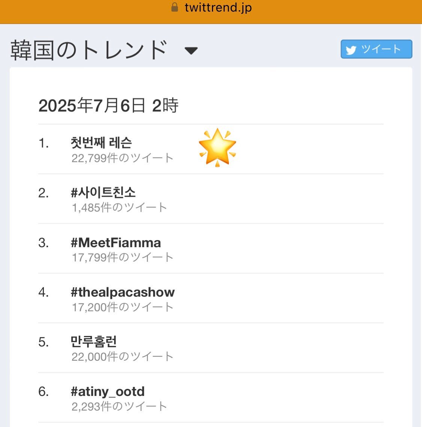The height and width of the screenshot is (427, 422).
Task: Open the #atiny_ootd hashtag trend
Action: (108, 391)
